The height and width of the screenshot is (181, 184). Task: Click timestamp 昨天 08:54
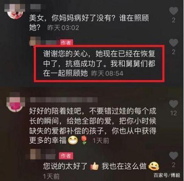click(x=107, y=73)
